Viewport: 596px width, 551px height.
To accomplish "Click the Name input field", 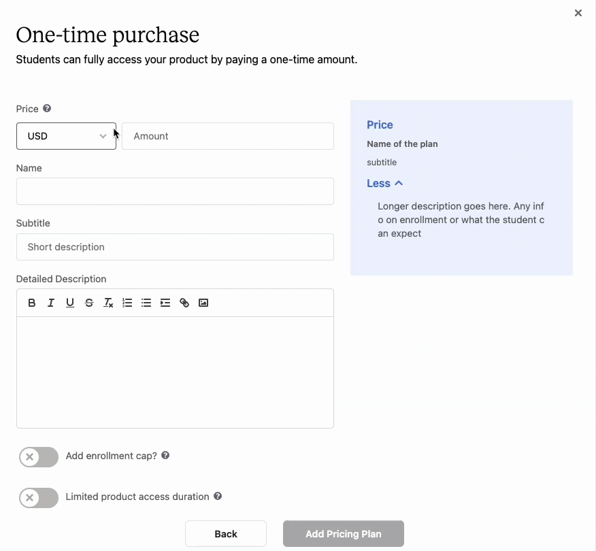I will (175, 191).
